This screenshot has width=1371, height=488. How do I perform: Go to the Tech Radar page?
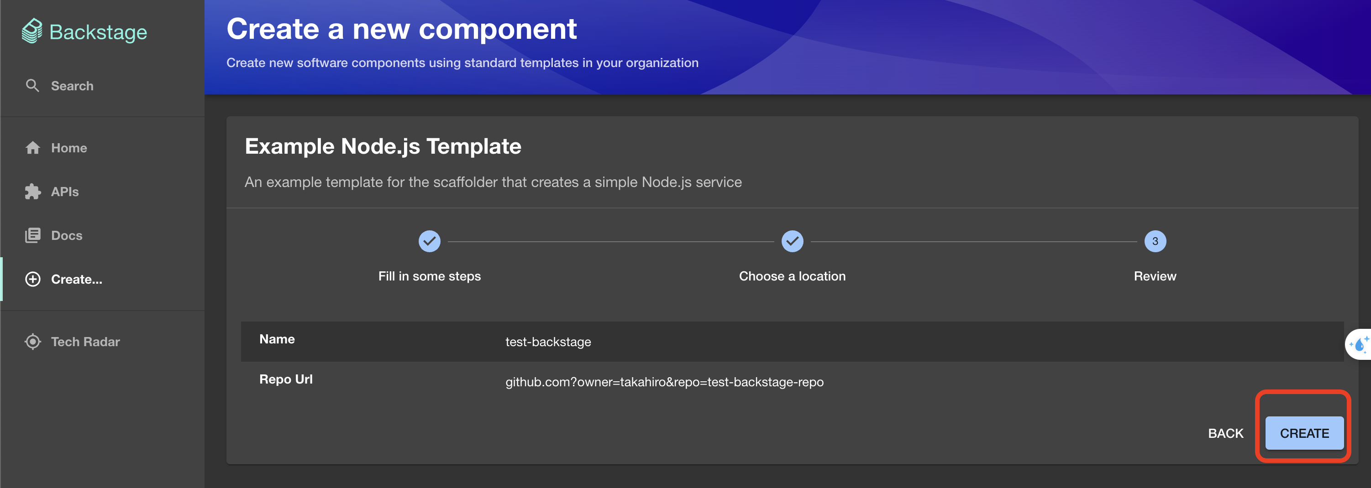coord(85,342)
